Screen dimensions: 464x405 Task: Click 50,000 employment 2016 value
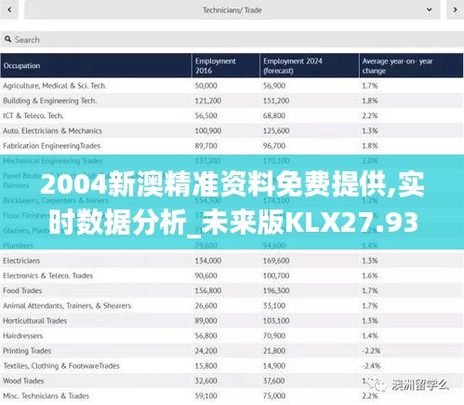point(205,86)
